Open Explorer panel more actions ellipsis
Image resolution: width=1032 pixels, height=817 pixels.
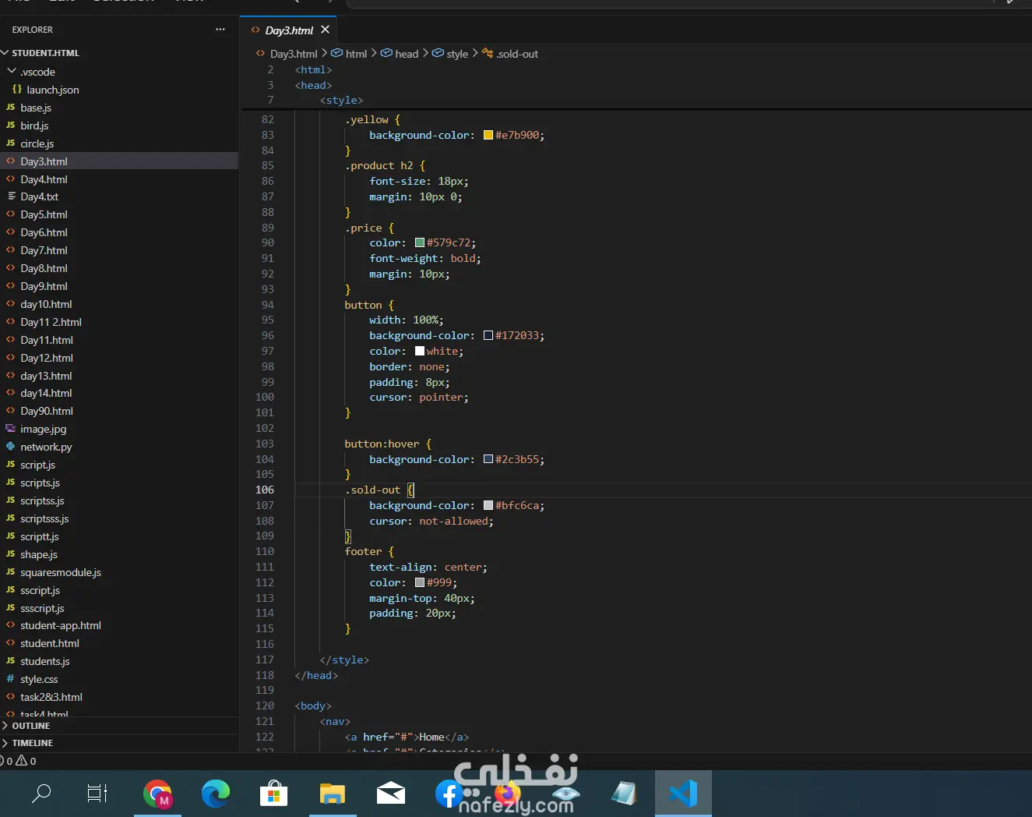tap(220, 30)
